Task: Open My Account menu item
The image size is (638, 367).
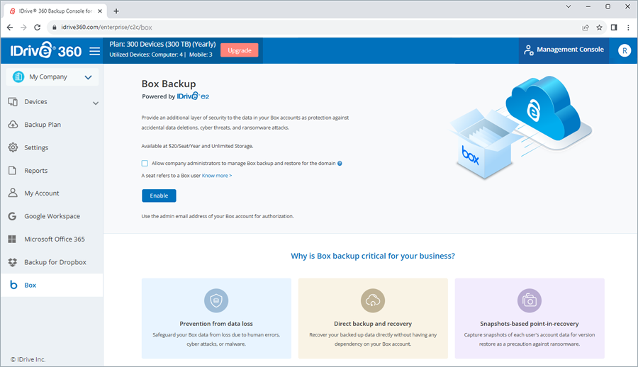Action: 52,193
